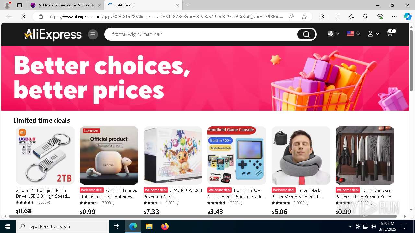This screenshot has height=233, width=415.
Task: Open browser Extensions puzzle icon
Action: [x=321, y=17]
